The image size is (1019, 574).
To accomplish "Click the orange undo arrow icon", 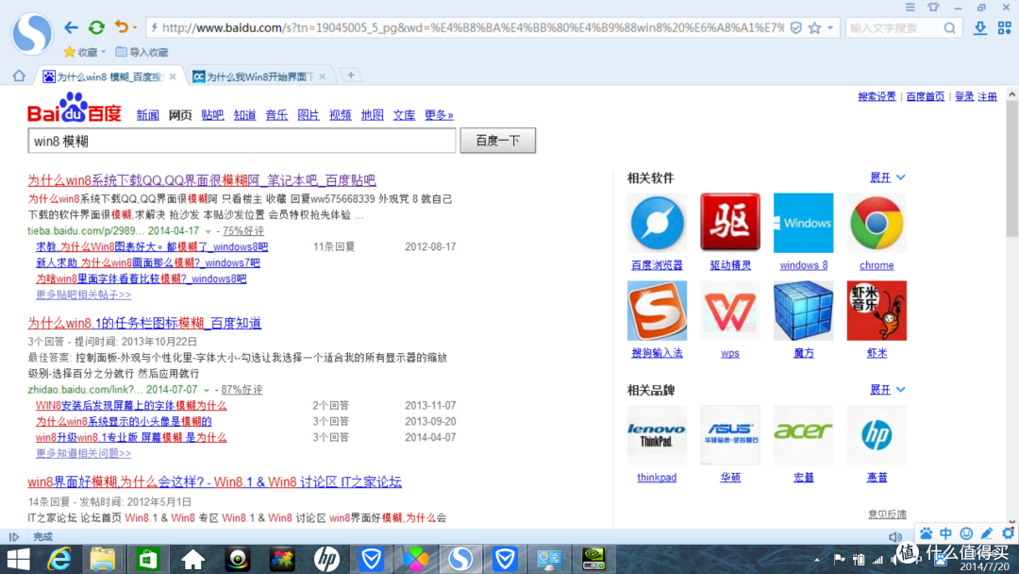I will (121, 26).
